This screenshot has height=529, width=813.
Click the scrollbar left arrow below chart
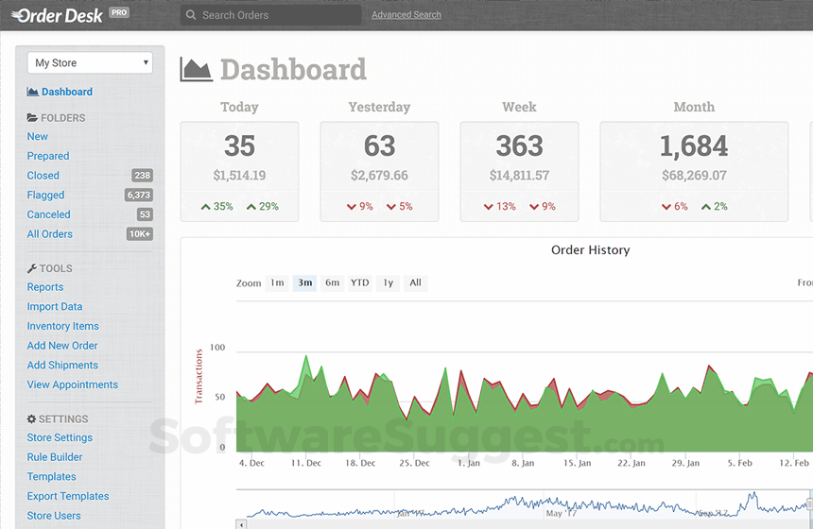click(x=241, y=523)
